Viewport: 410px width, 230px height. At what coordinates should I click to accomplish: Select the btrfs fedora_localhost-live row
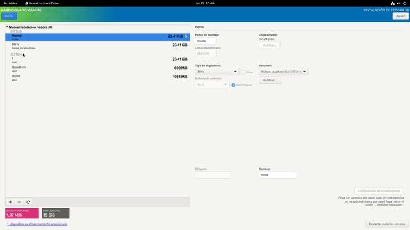[97, 46]
